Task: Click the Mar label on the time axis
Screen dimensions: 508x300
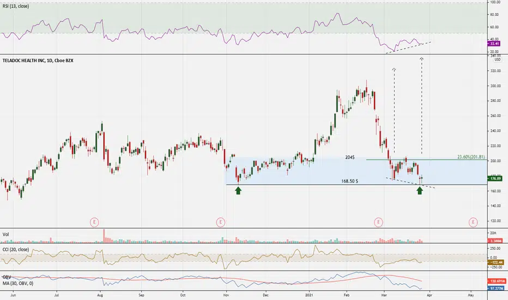Action: (x=384, y=296)
